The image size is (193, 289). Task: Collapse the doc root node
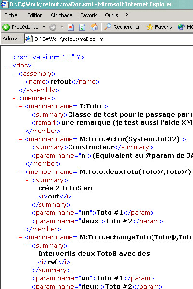[8, 66]
